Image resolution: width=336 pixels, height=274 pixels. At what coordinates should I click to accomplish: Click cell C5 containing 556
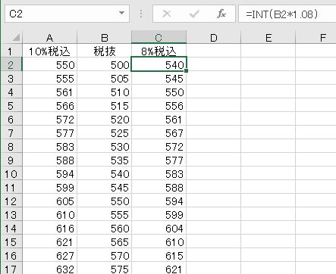pos(159,106)
